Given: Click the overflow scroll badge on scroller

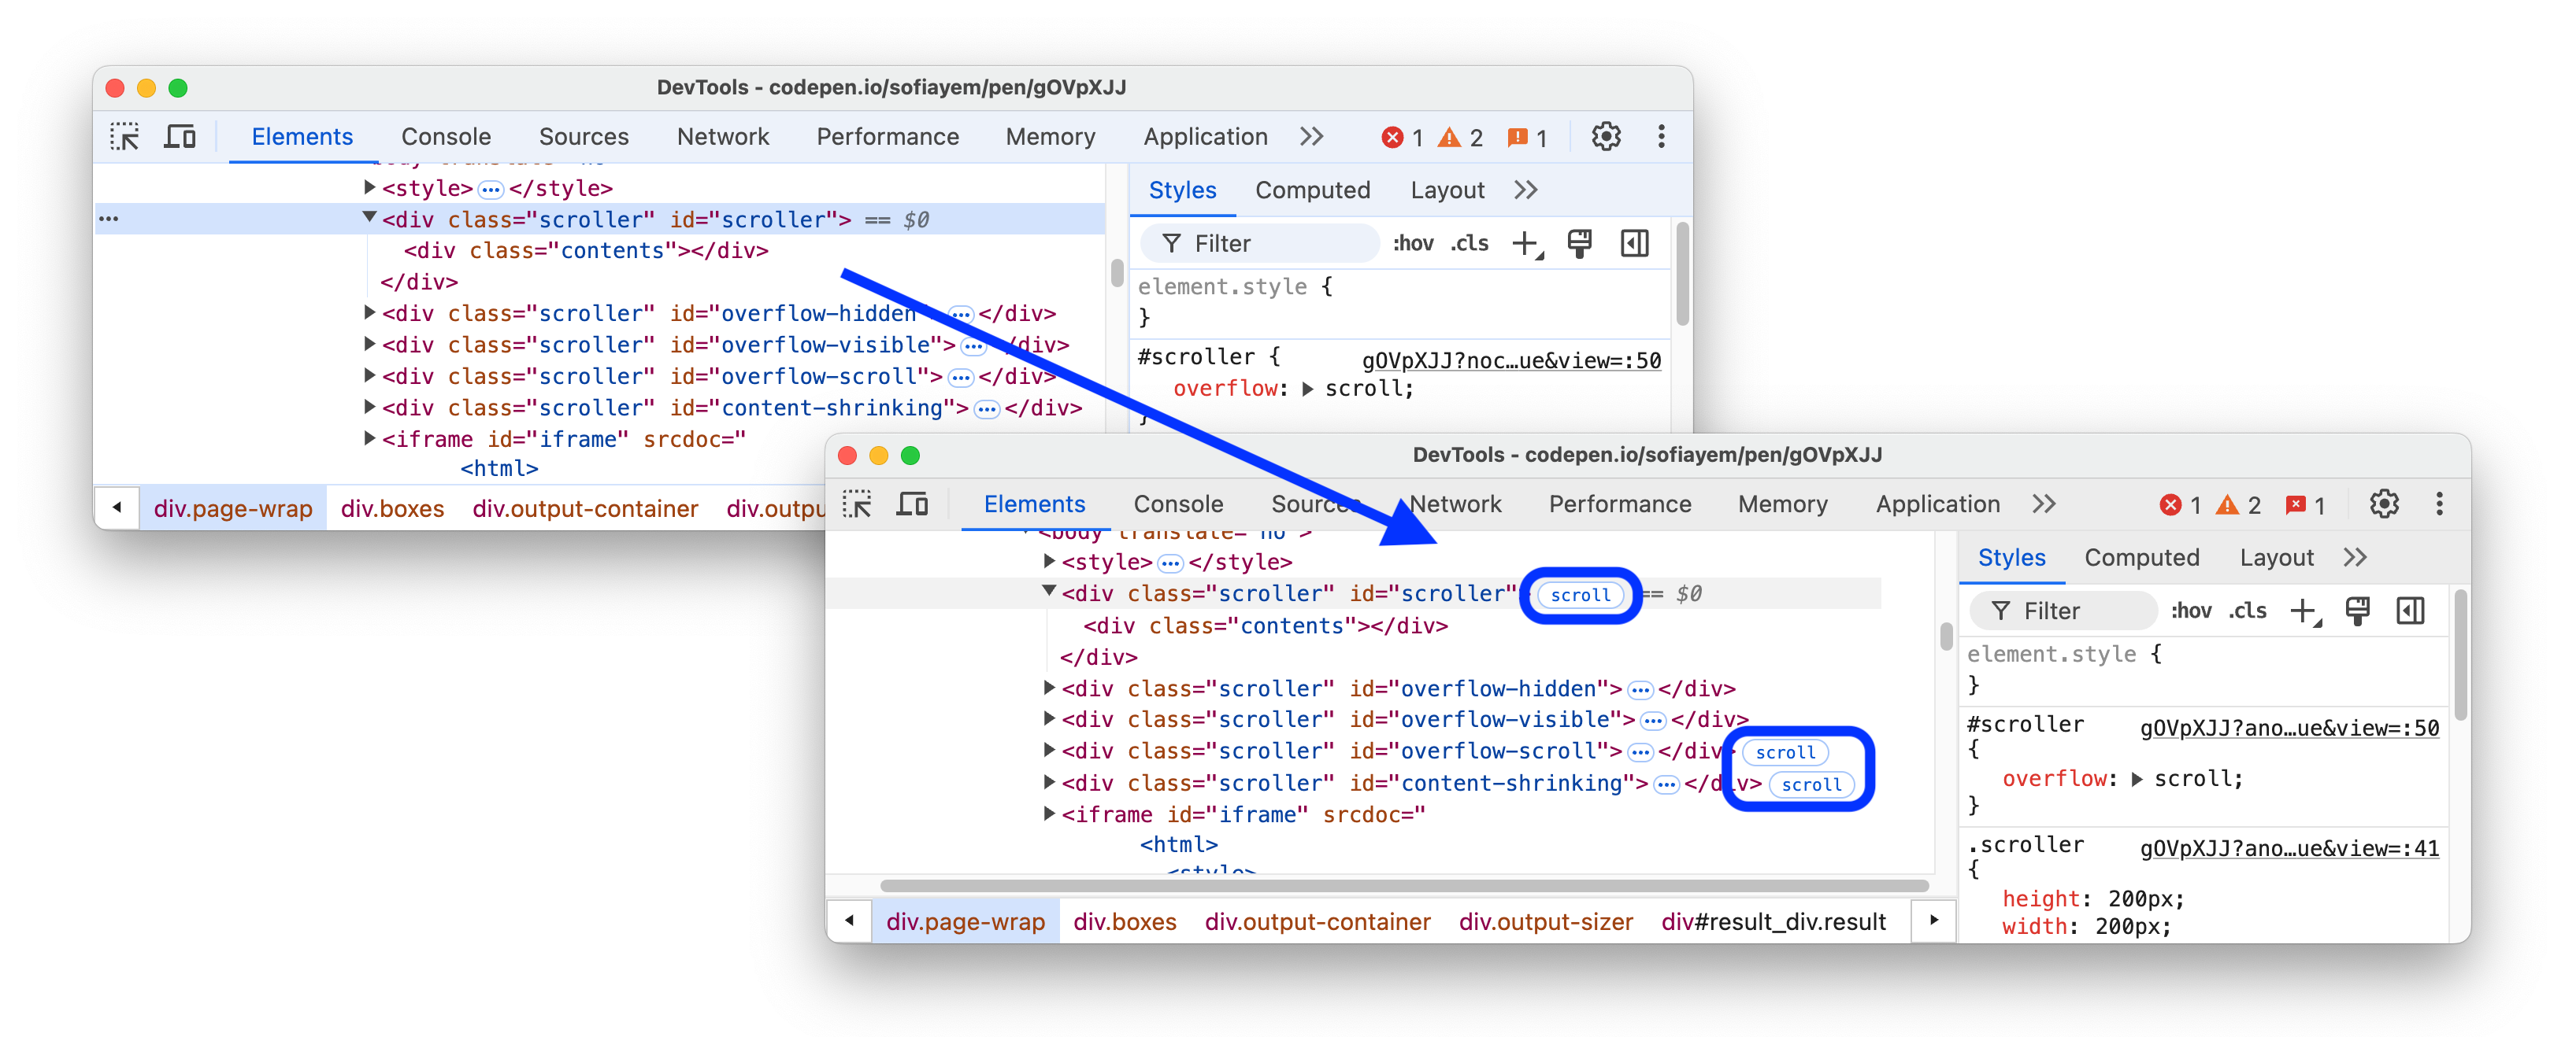Looking at the screenshot, I should [x=1577, y=594].
